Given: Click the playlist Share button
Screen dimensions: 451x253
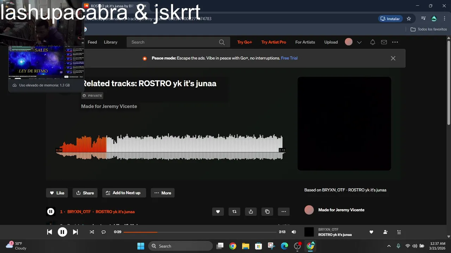Looking at the screenshot, I should (85, 193).
